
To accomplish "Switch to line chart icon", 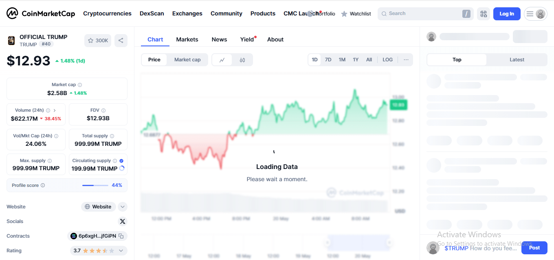I will (x=222, y=60).
